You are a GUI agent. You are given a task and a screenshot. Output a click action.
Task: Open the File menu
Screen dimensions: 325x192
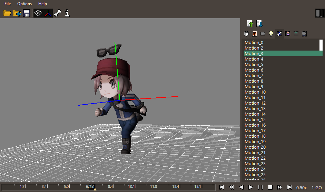(8, 4)
